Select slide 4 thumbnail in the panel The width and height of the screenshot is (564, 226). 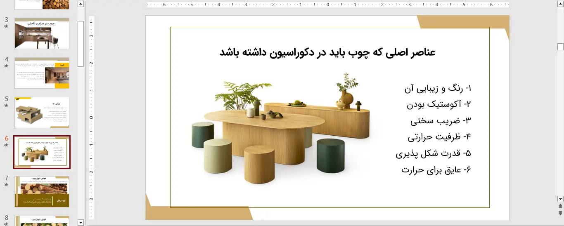coord(42,73)
